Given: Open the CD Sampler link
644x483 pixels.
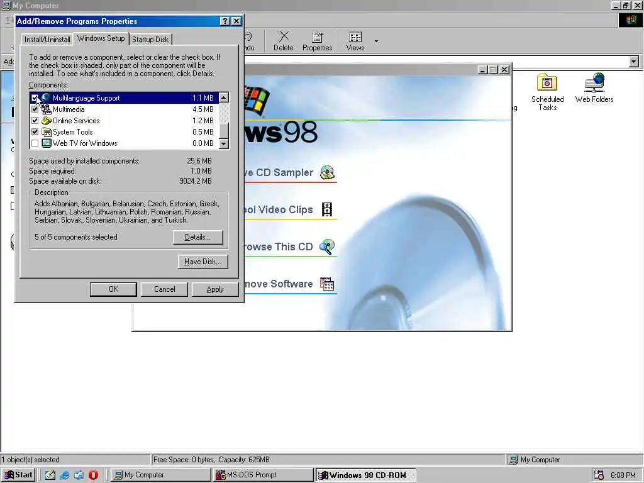Looking at the screenshot, I should coord(279,172).
